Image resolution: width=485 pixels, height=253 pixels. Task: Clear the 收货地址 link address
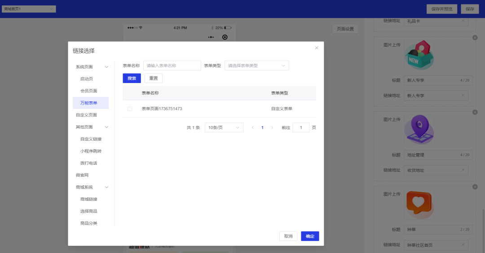463,170
